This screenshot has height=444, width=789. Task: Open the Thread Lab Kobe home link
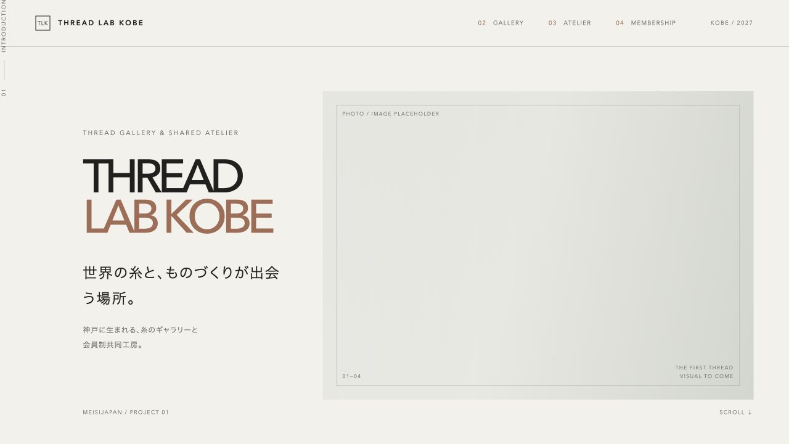tap(89, 23)
